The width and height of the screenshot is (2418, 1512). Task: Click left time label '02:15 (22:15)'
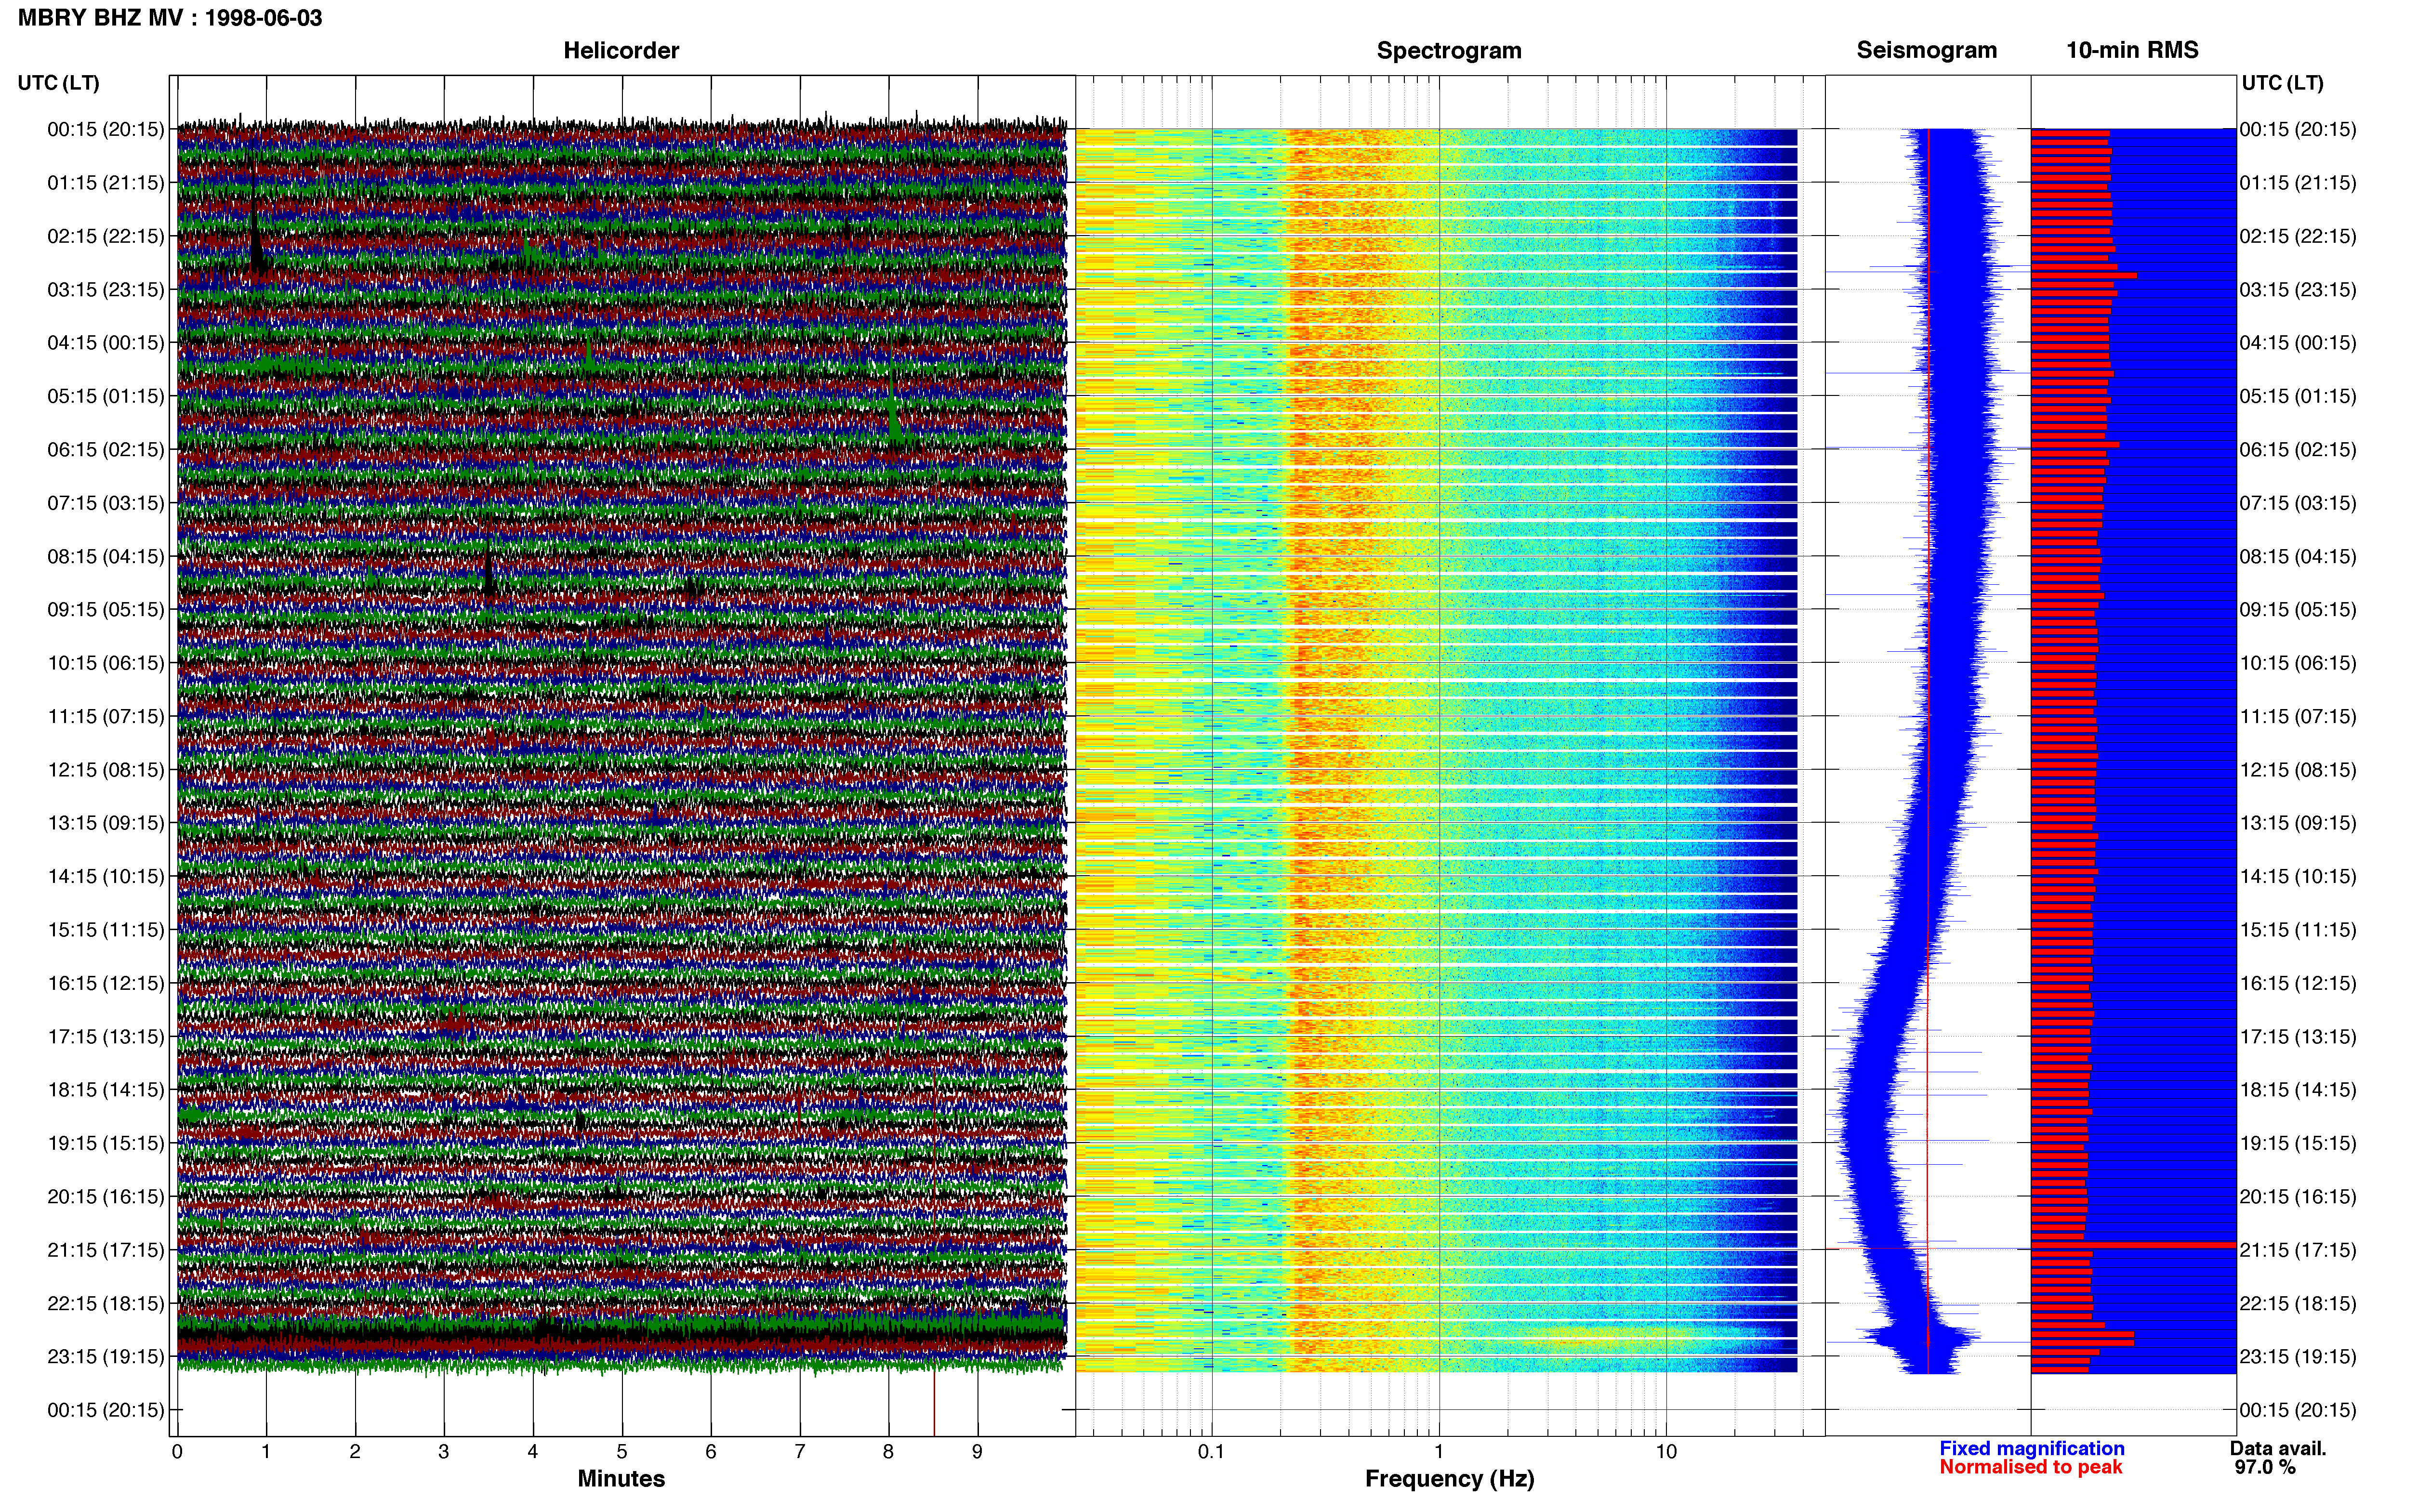(106, 236)
